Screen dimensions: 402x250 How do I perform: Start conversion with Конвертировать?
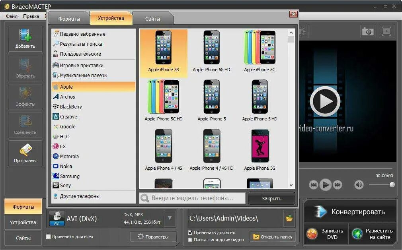pos(350,212)
